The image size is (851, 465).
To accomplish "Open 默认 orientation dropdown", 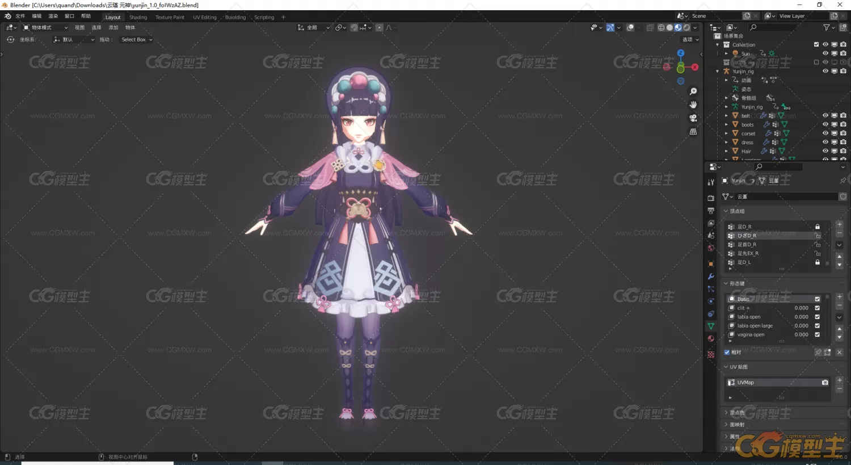I will coord(73,40).
